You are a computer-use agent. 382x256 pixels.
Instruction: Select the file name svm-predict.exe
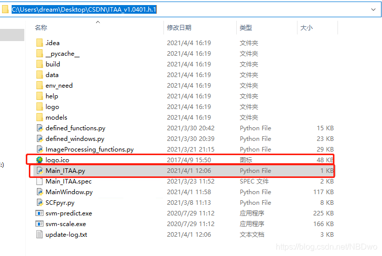point(69,213)
